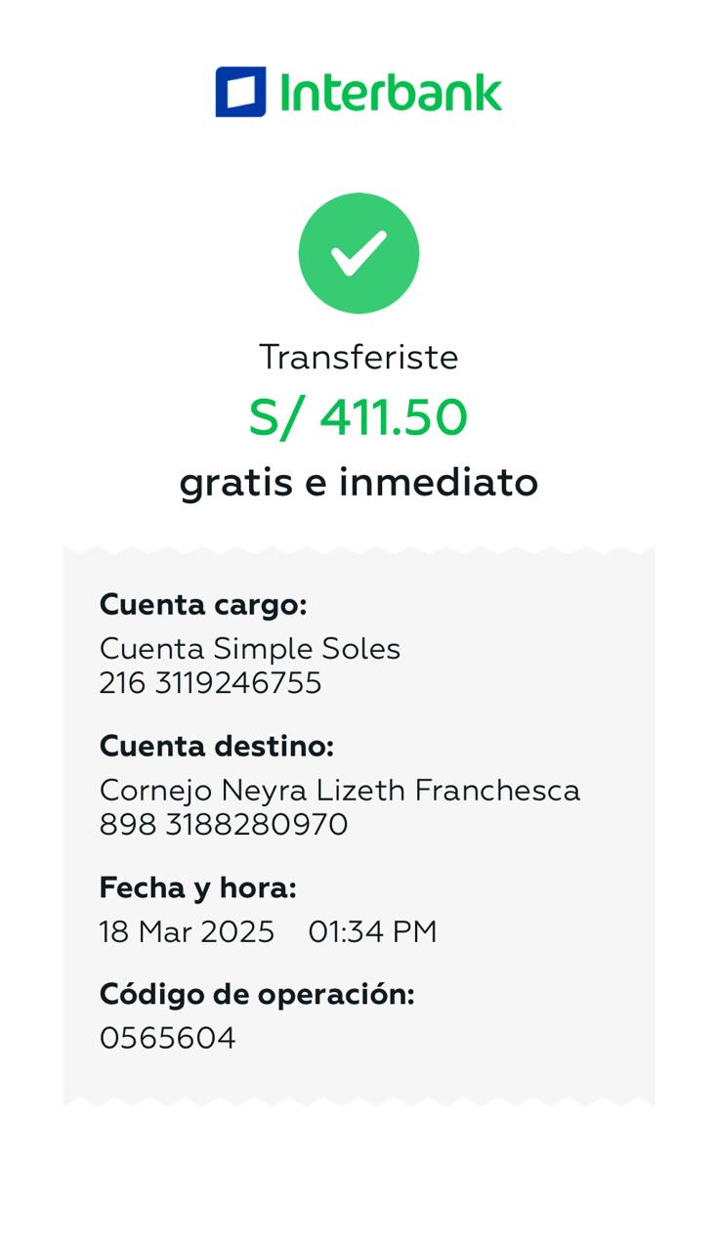The width and height of the screenshot is (718, 1251).
Task: Click destination account number 898 3188280970
Action: click(x=224, y=825)
